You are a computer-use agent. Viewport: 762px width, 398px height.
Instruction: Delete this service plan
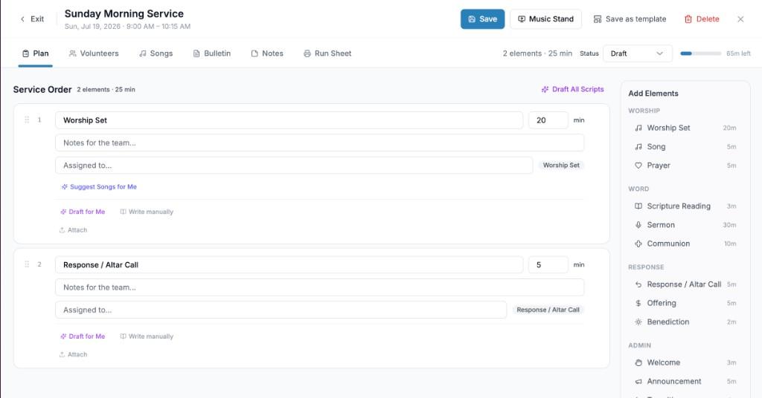[x=702, y=19]
